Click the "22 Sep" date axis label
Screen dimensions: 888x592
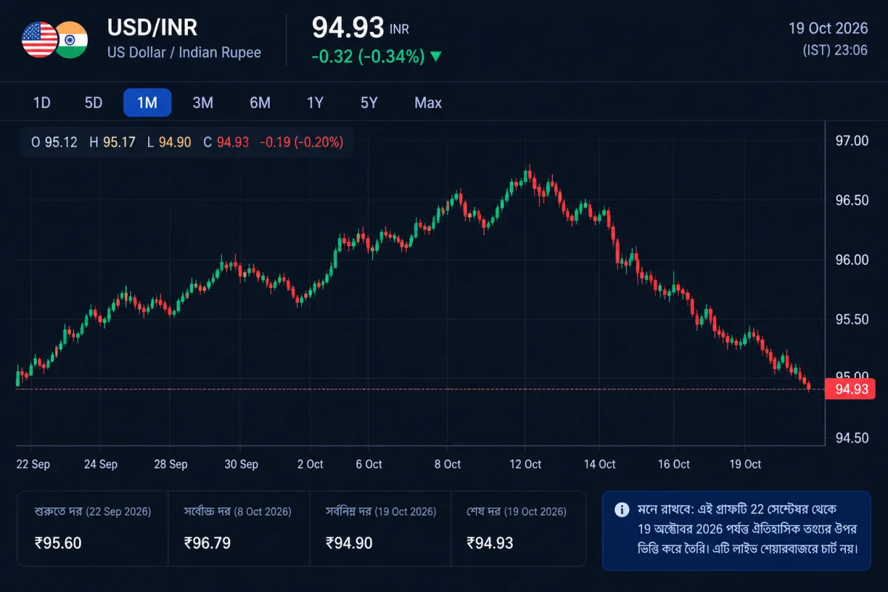(33, 464)
